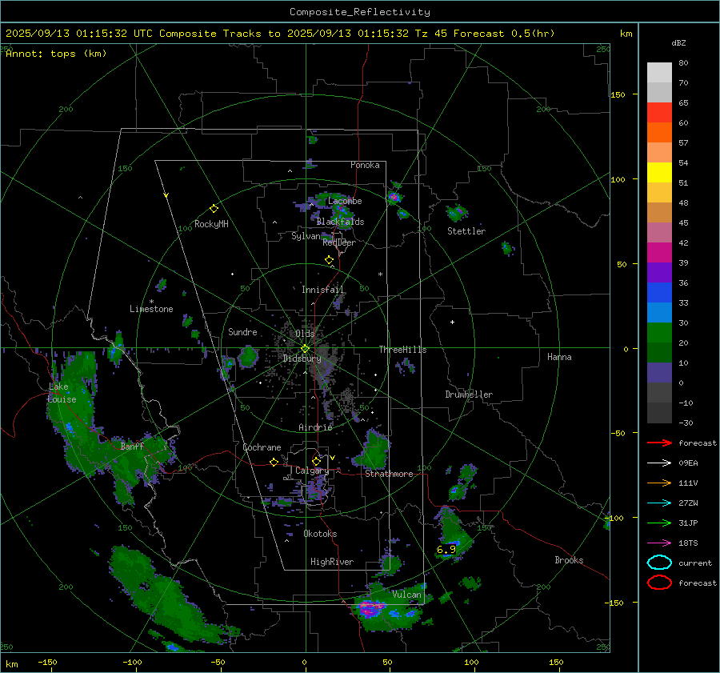Click the Cochrane city label
This screenshot has width=720, height=673.
(262, 447)
